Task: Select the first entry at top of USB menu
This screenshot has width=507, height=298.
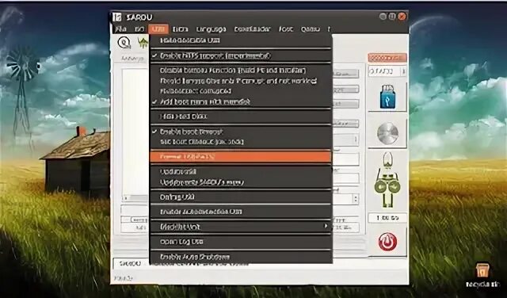Action: tap(241, 40)
